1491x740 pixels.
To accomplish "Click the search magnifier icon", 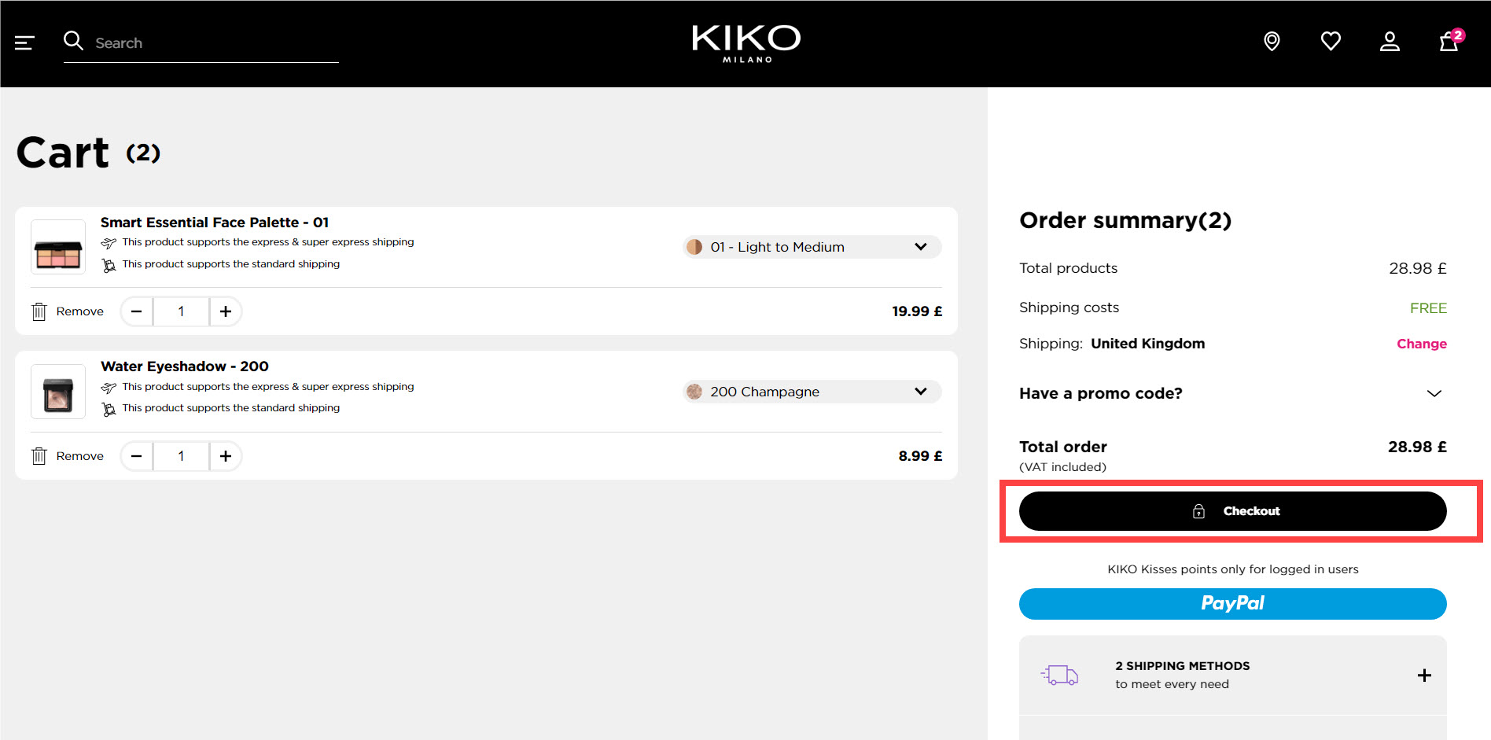I will tap(73, 41).
